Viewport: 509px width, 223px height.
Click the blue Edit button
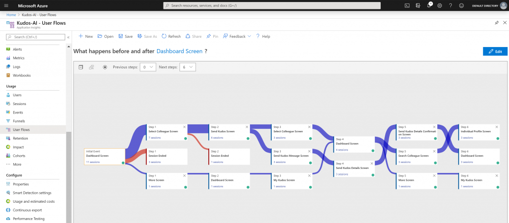tap(495, 52)
